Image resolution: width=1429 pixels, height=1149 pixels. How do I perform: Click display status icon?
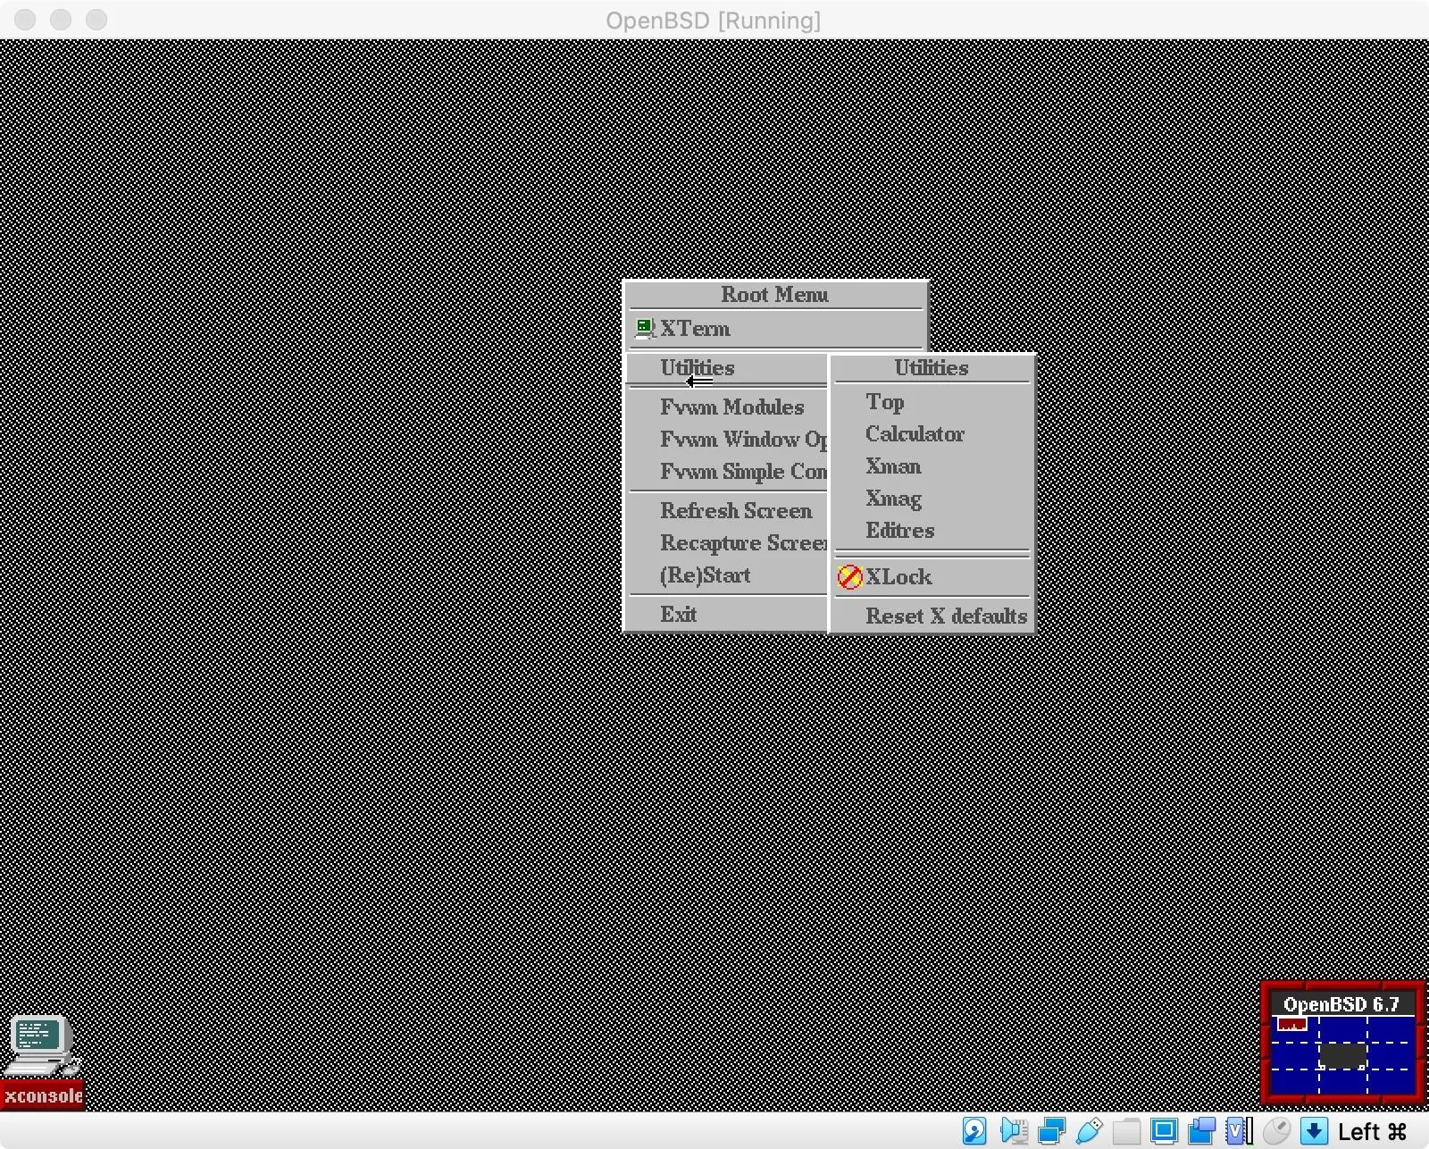(x=1164, y=1131)
